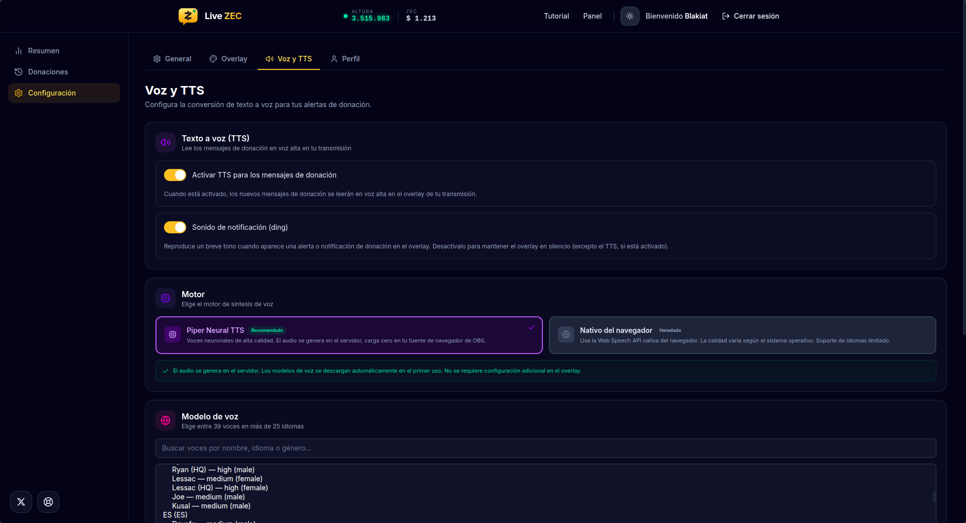
Task: Click the Nativo del navegador globe icon
Action: [x=566, y=334]
